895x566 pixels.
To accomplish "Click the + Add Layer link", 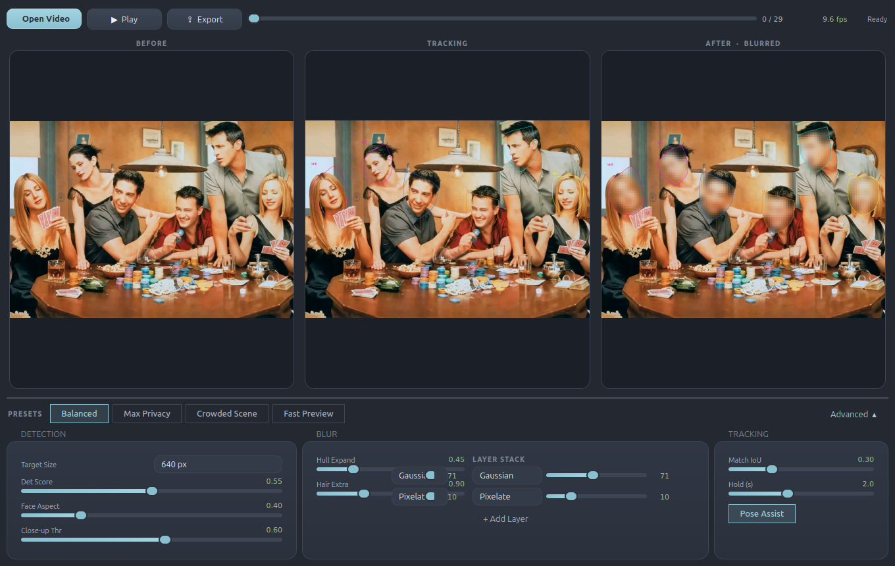I will pos(505,519).
